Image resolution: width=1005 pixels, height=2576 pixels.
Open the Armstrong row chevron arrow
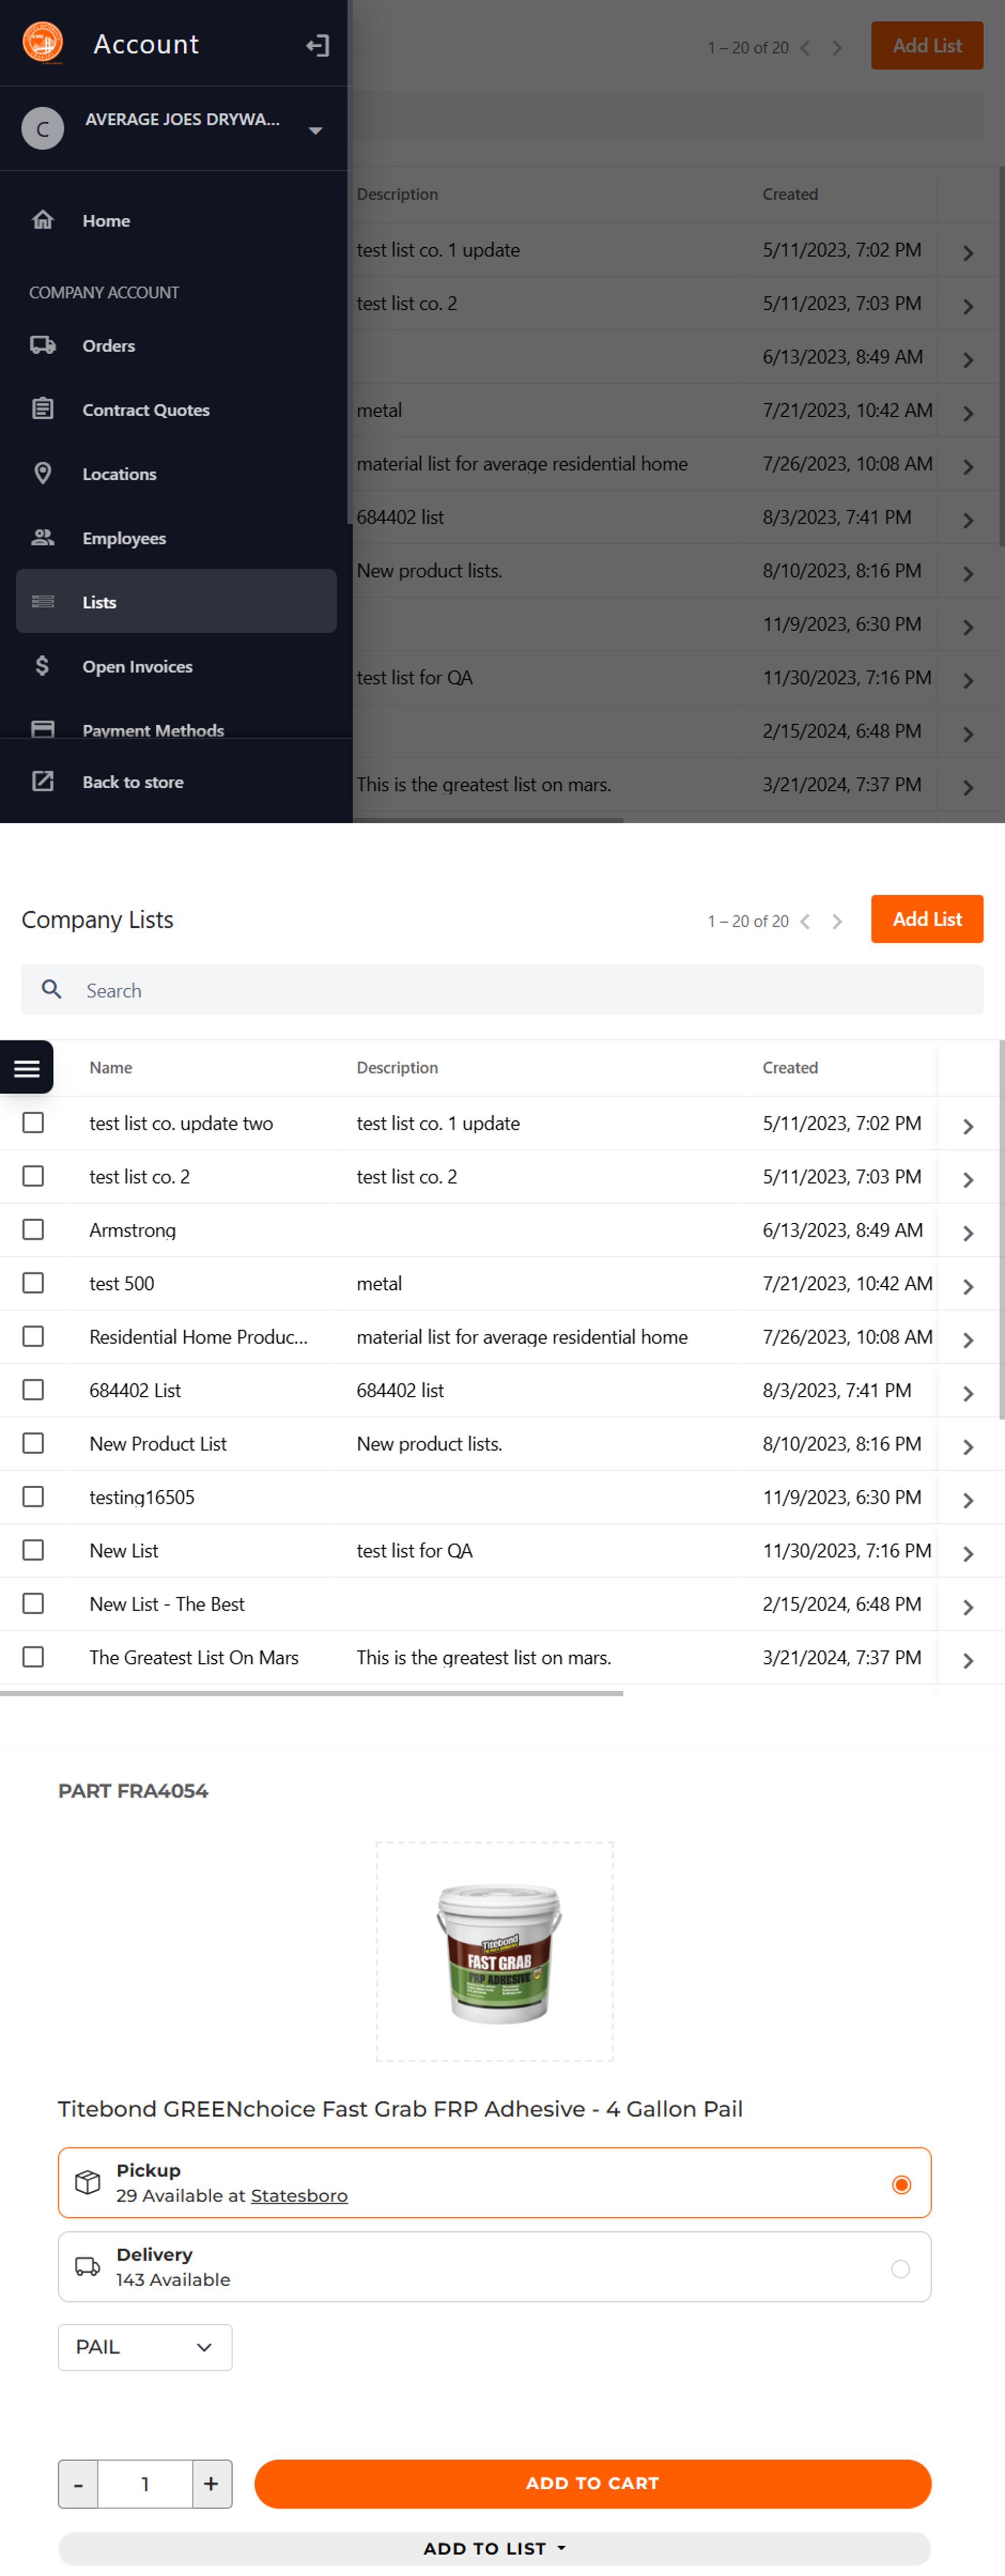click(968, 1233)
